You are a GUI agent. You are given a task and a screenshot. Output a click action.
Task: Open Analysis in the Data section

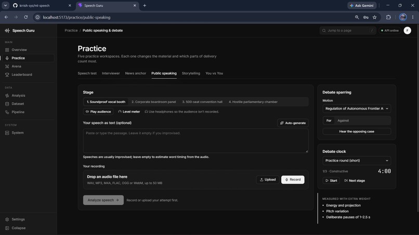(18, 95)
